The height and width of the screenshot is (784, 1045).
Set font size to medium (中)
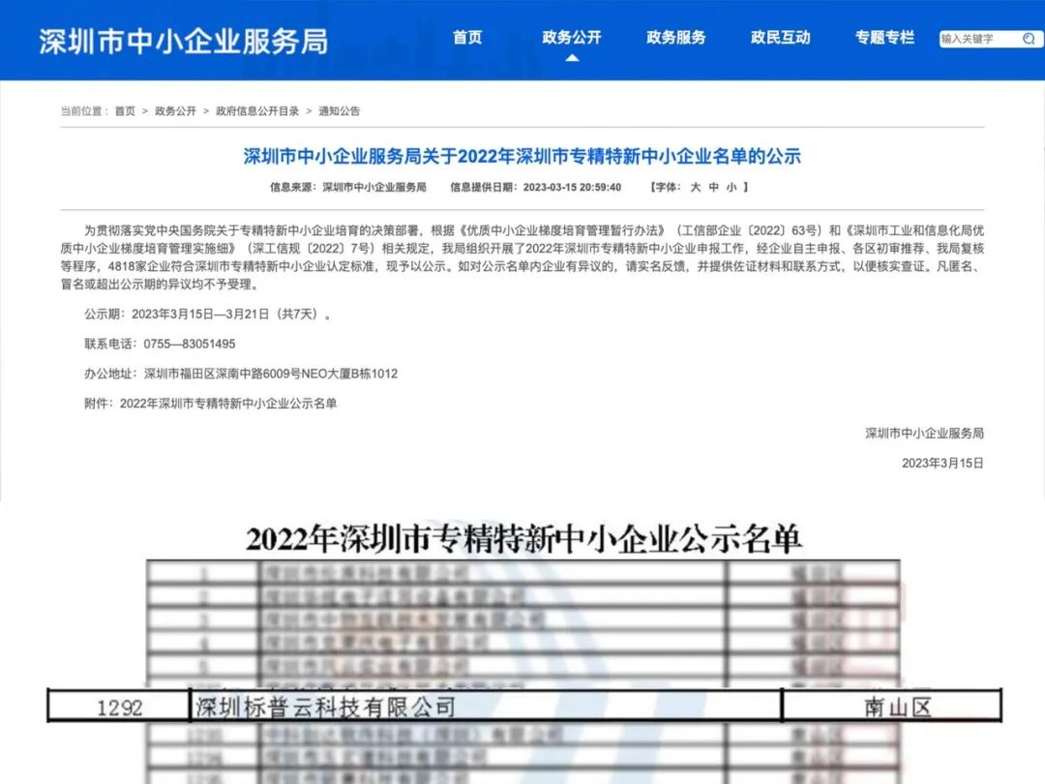(x=713, y=187)
